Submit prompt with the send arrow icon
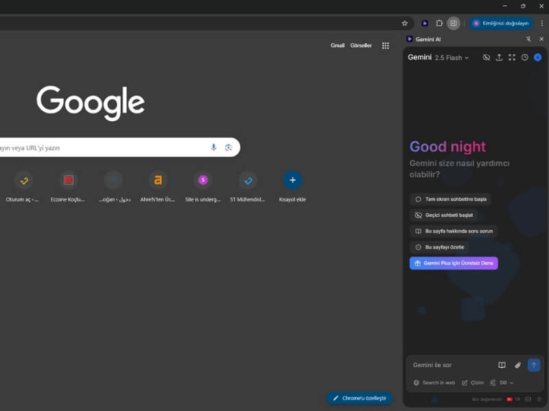Image resolution: width=549 pixels, height=411 pixels. tap(535, 364)
